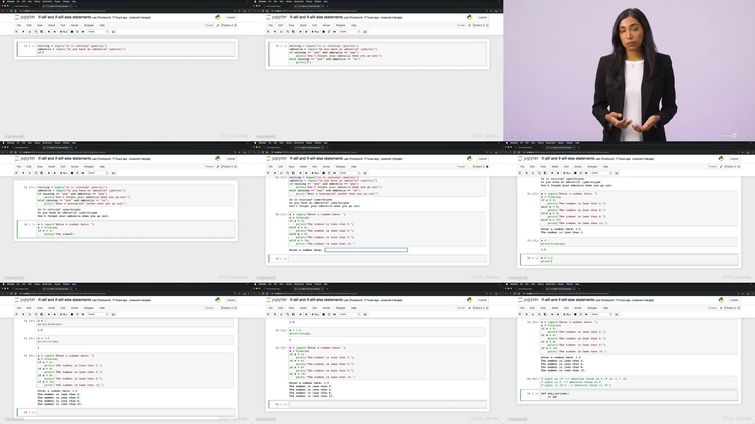
Task: Click Save icon in frame with lone 'if' cell
Action: pos(17,31)
